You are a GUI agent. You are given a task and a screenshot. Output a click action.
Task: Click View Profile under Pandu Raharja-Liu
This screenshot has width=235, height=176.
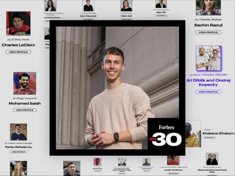[19, 152]
